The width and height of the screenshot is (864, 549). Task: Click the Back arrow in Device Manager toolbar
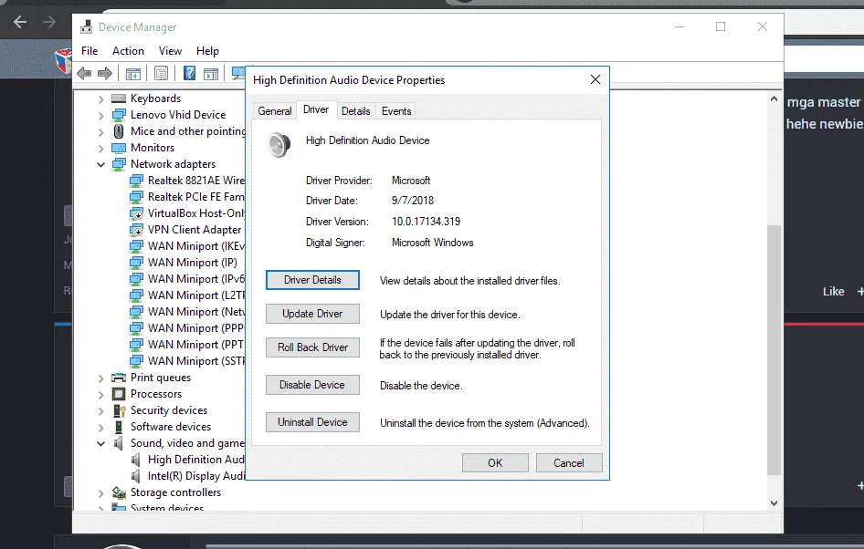[84, 73]
